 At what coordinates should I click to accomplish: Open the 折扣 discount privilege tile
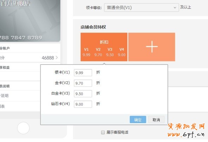(x=104, y=47)
